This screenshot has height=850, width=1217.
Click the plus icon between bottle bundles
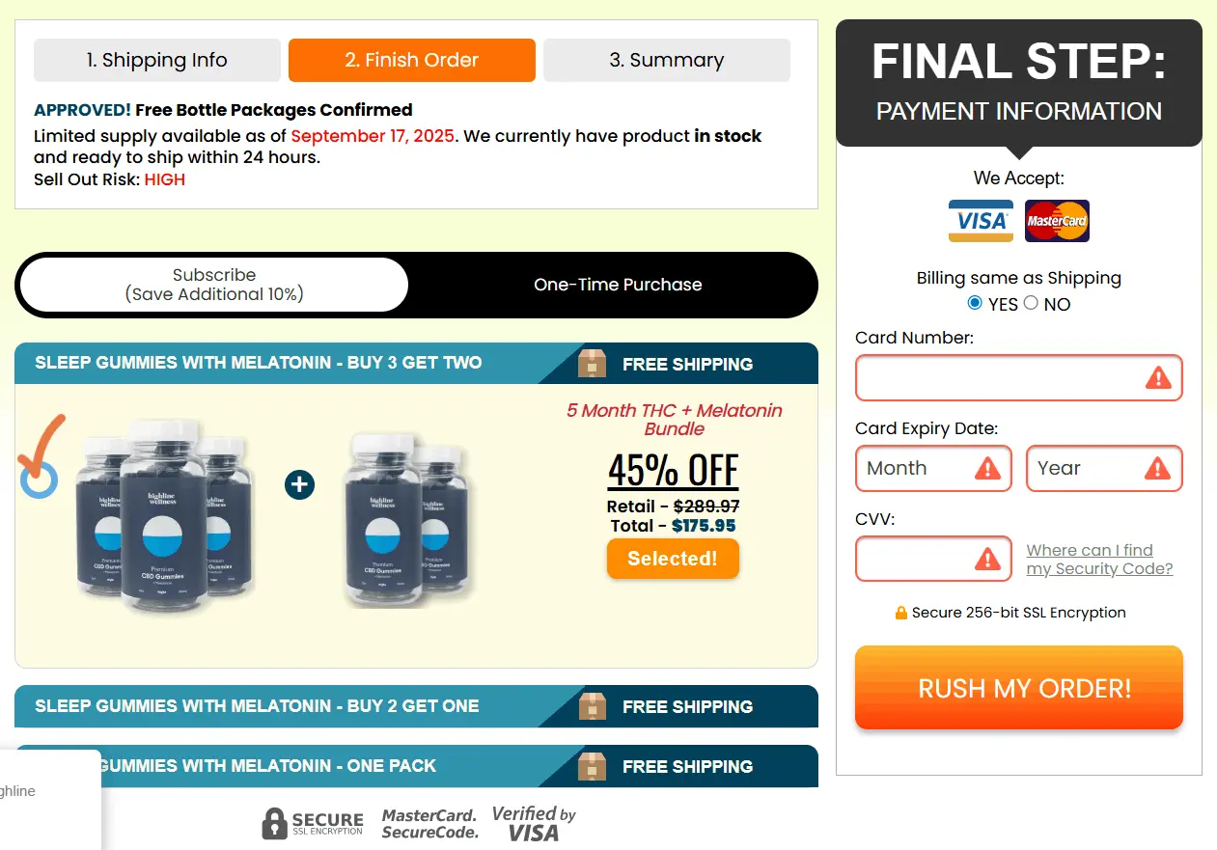(299, 483)
